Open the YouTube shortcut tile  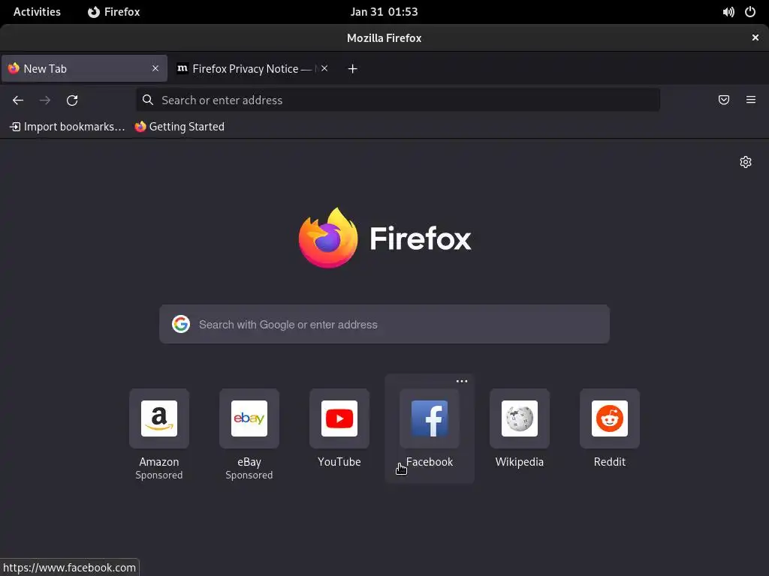pos(339,418)
